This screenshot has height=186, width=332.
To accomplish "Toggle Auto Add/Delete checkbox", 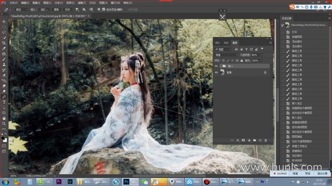I will point(104,9).
